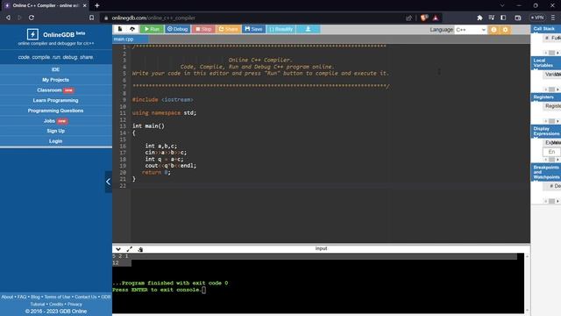The width and height of the screenshot is (561, 316).
Task: Click the expression input field
Action: (x=551, y=152)
